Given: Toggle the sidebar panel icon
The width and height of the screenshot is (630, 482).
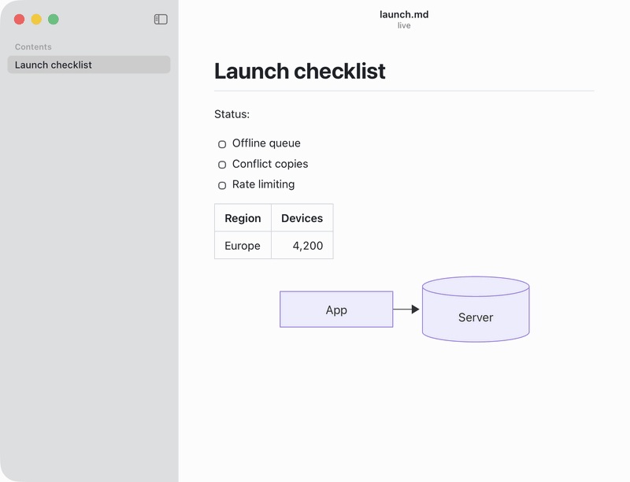Looking at the screenshot, I should 161,19.
